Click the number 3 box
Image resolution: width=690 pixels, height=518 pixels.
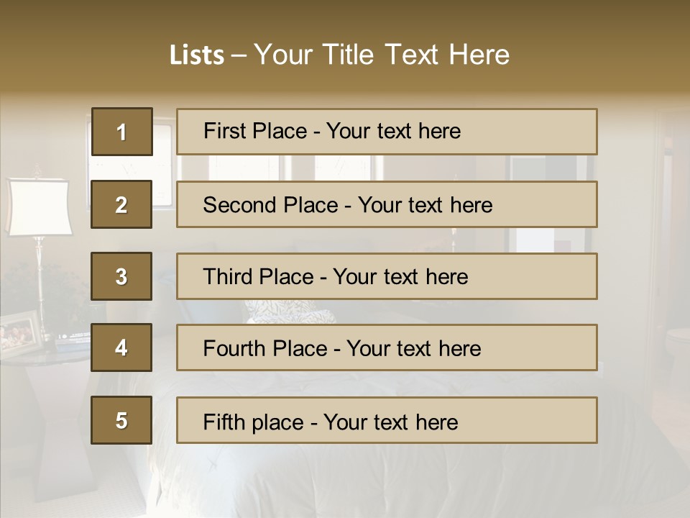[121, 276]
